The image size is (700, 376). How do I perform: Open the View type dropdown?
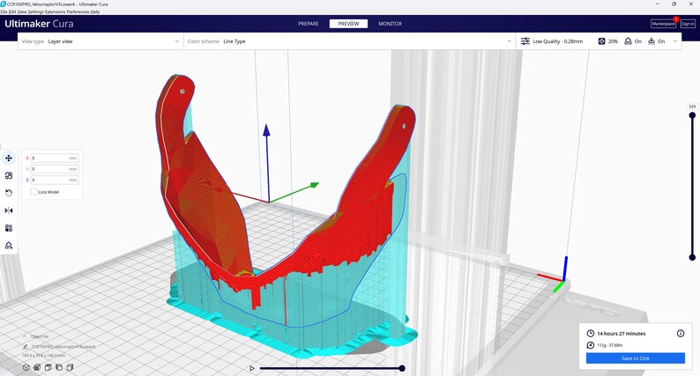click(101, 41)
